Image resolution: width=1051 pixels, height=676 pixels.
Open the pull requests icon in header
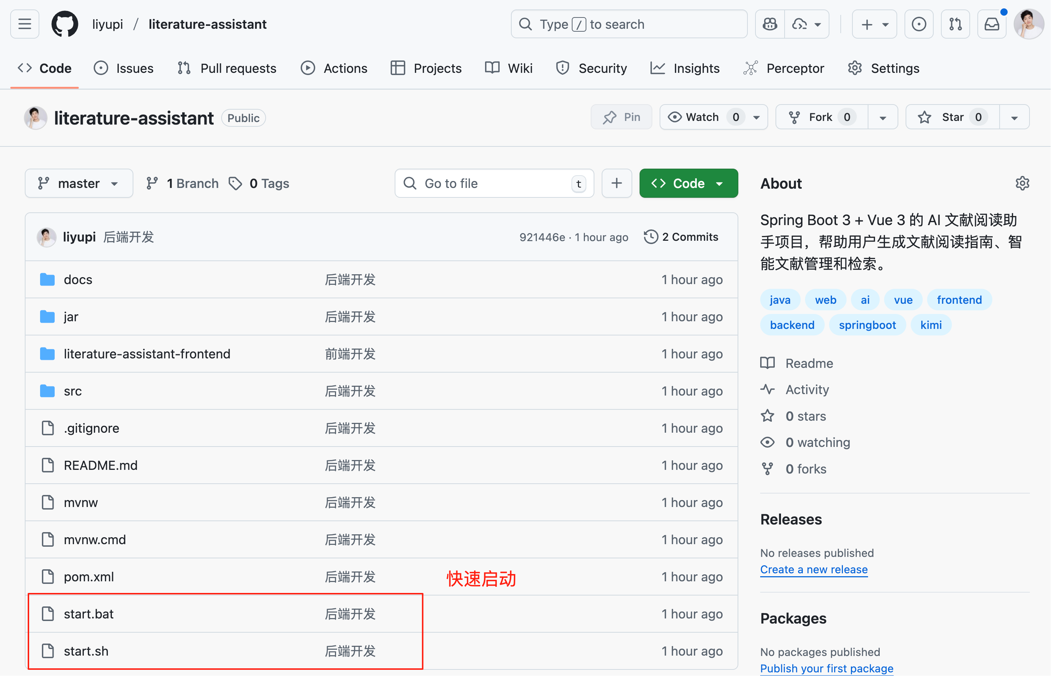[955, 24]
